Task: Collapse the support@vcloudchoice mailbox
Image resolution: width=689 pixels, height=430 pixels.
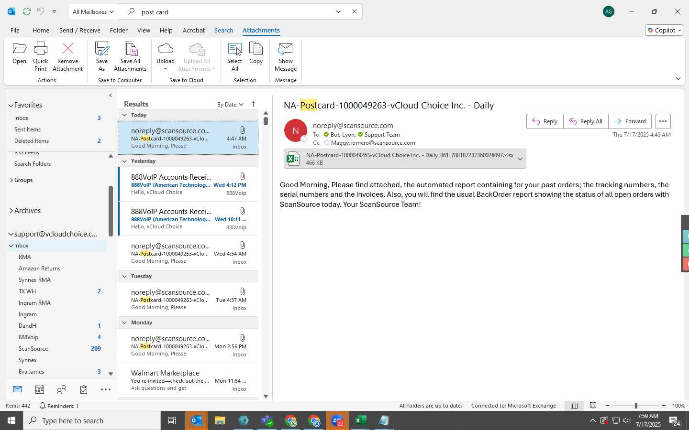Action: click(x=11, y=234)
